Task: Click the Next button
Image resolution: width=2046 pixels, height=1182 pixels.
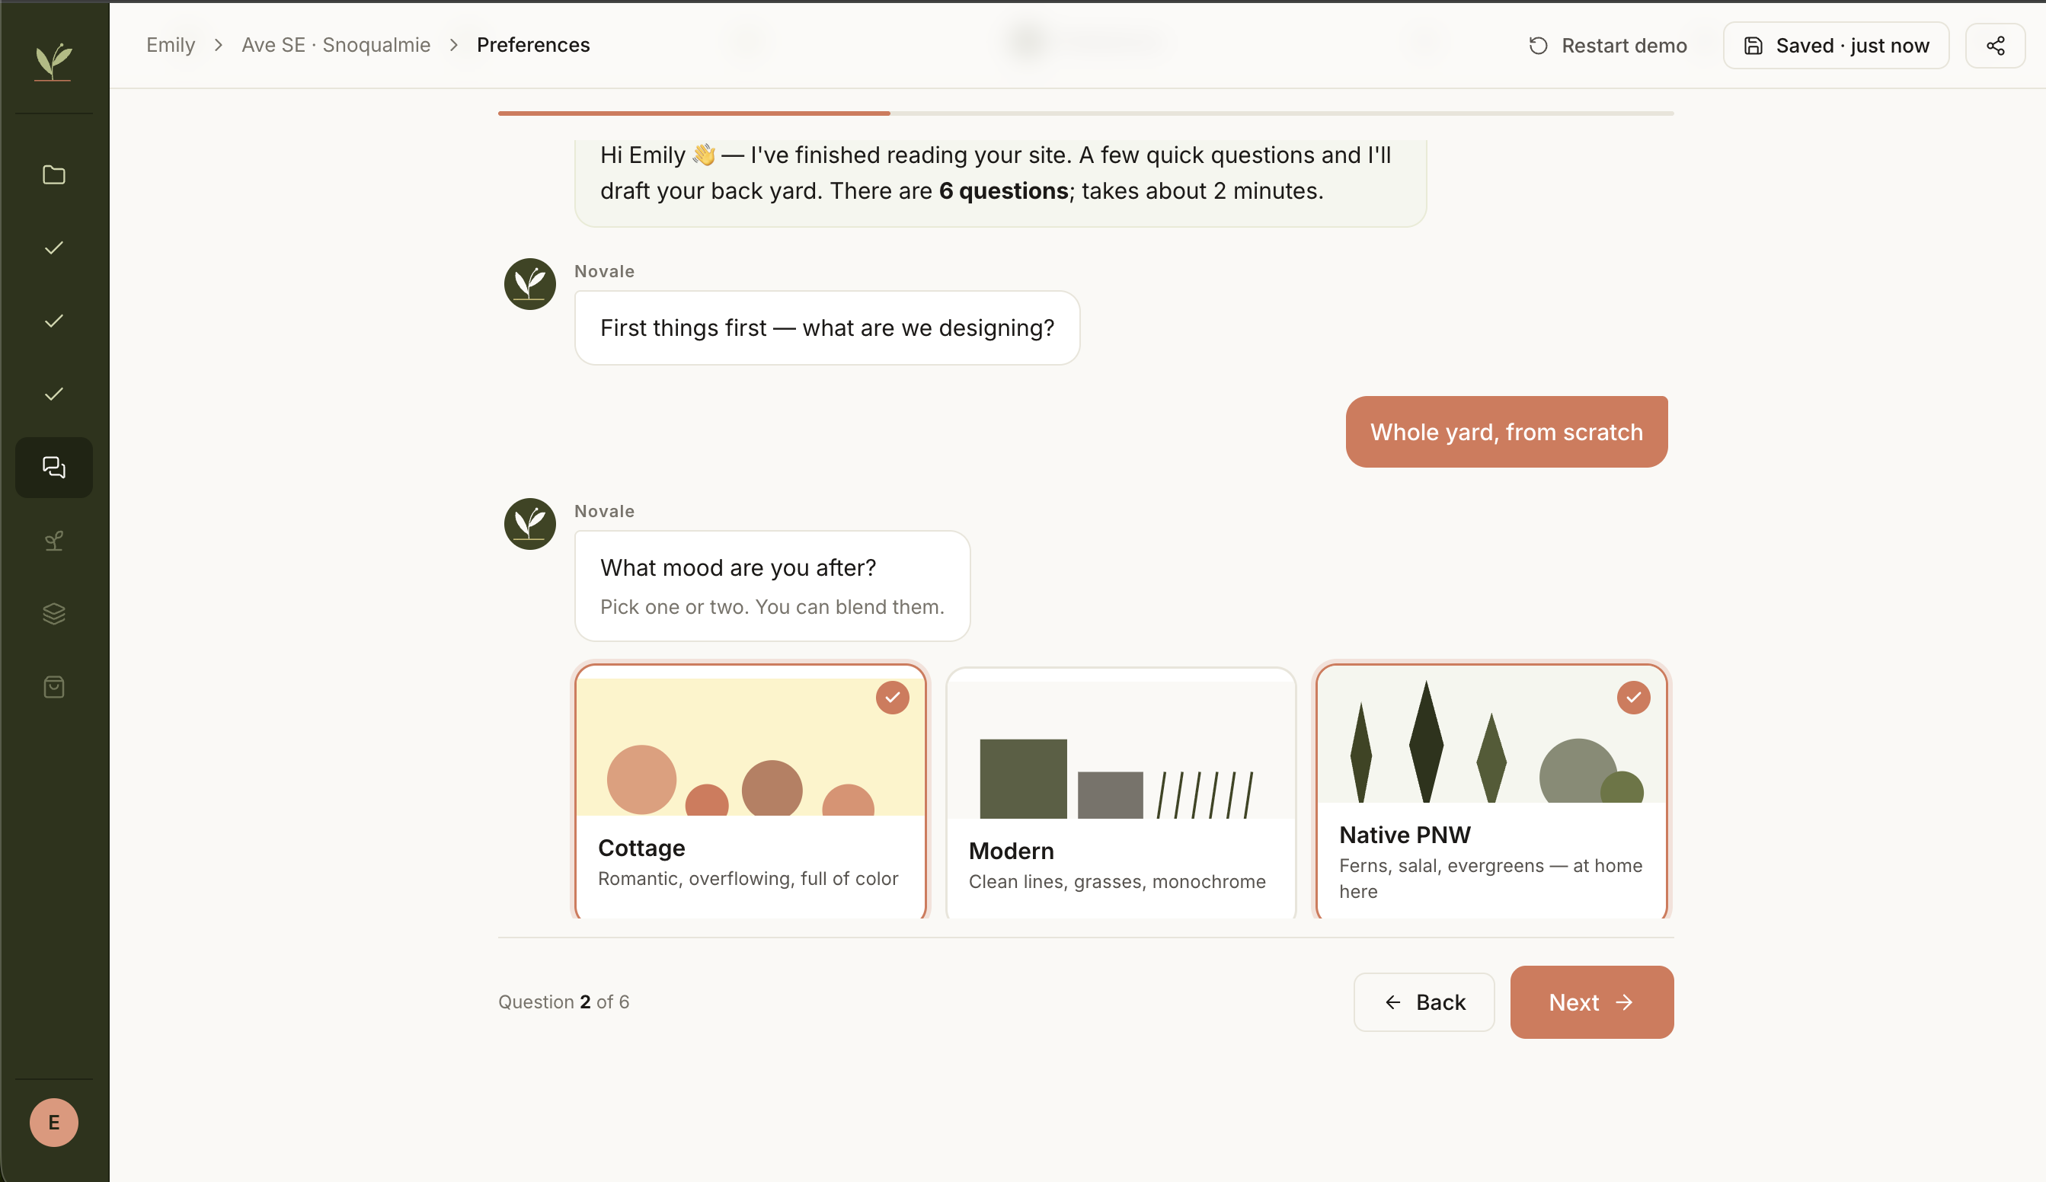Action: [x=1591, y=1002]
